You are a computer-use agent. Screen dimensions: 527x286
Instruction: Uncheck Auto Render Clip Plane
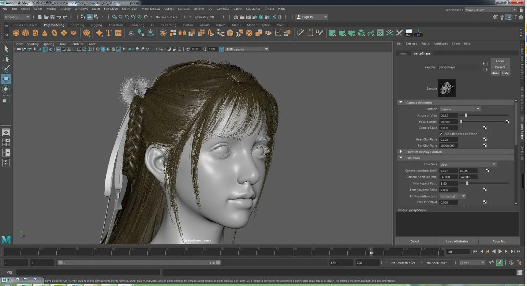click(441, 134)
